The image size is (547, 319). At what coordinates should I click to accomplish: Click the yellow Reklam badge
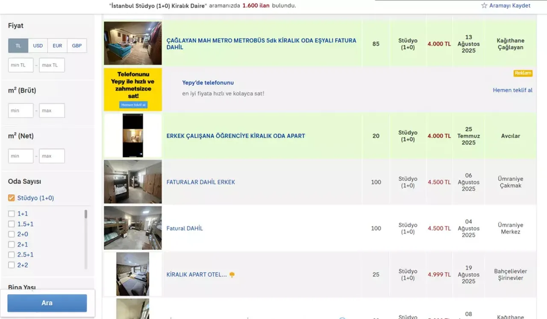pyautogui.click(x=523, y=73)
